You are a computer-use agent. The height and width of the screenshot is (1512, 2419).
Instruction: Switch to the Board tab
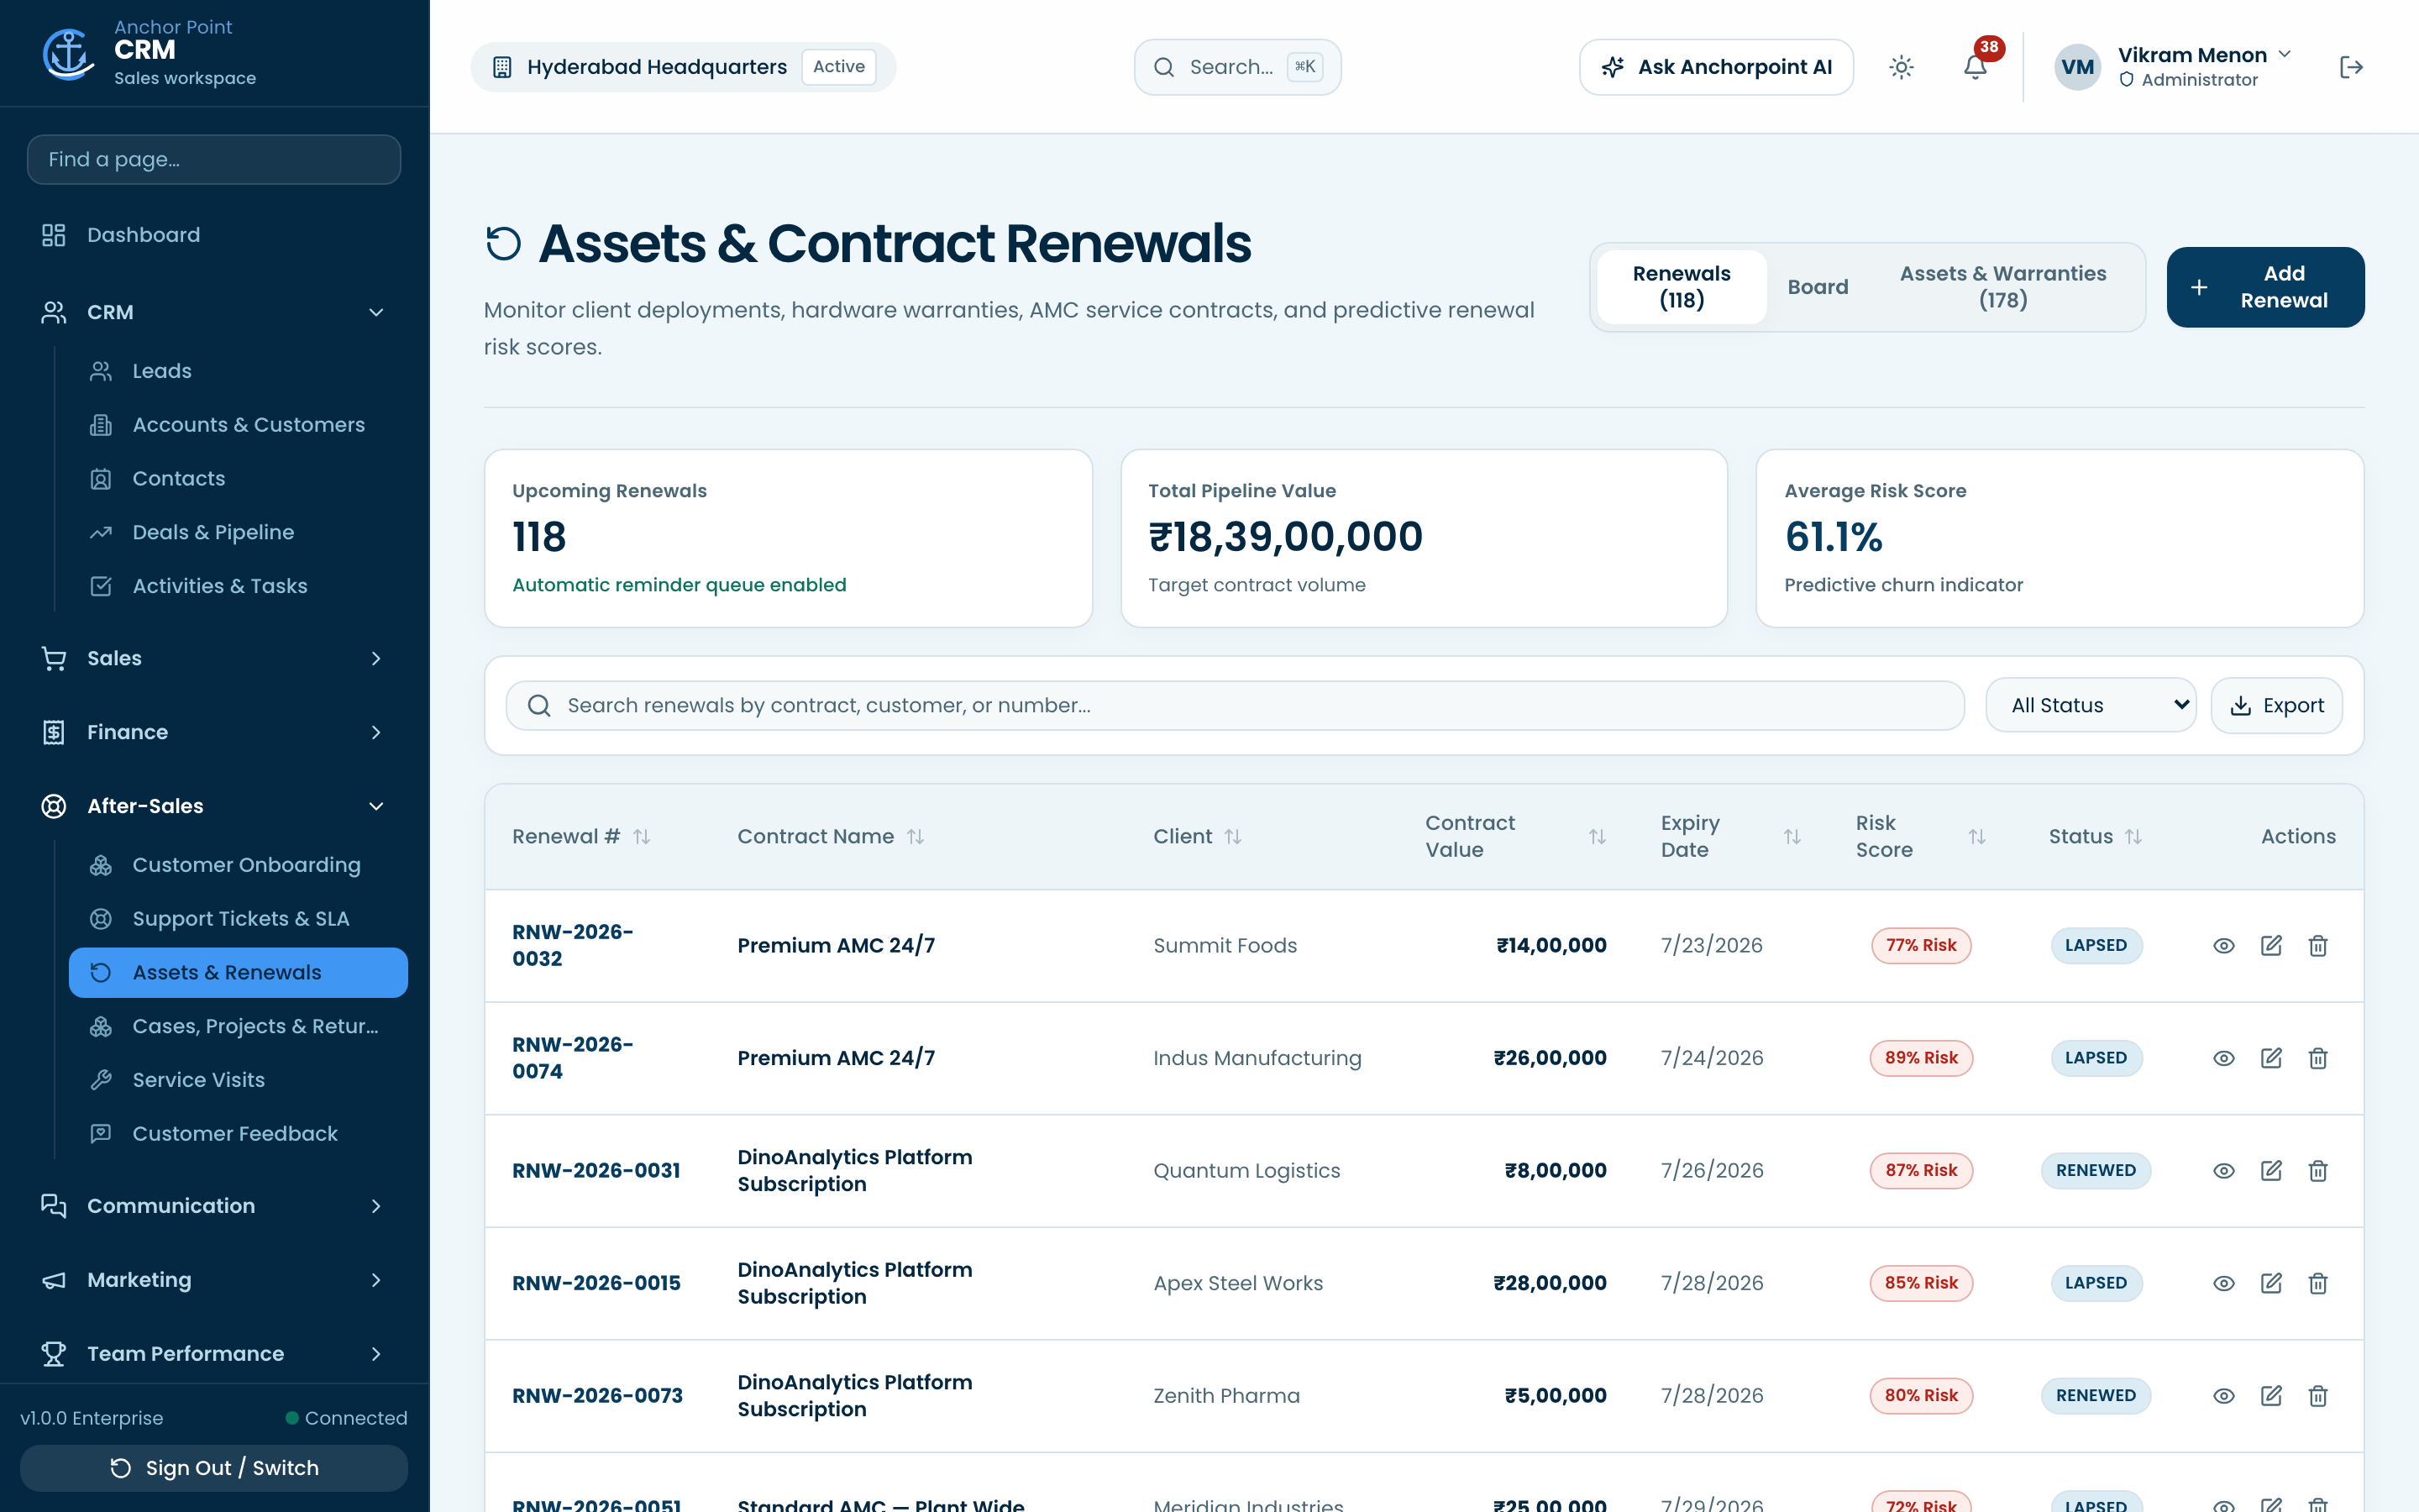[1818, 287]
